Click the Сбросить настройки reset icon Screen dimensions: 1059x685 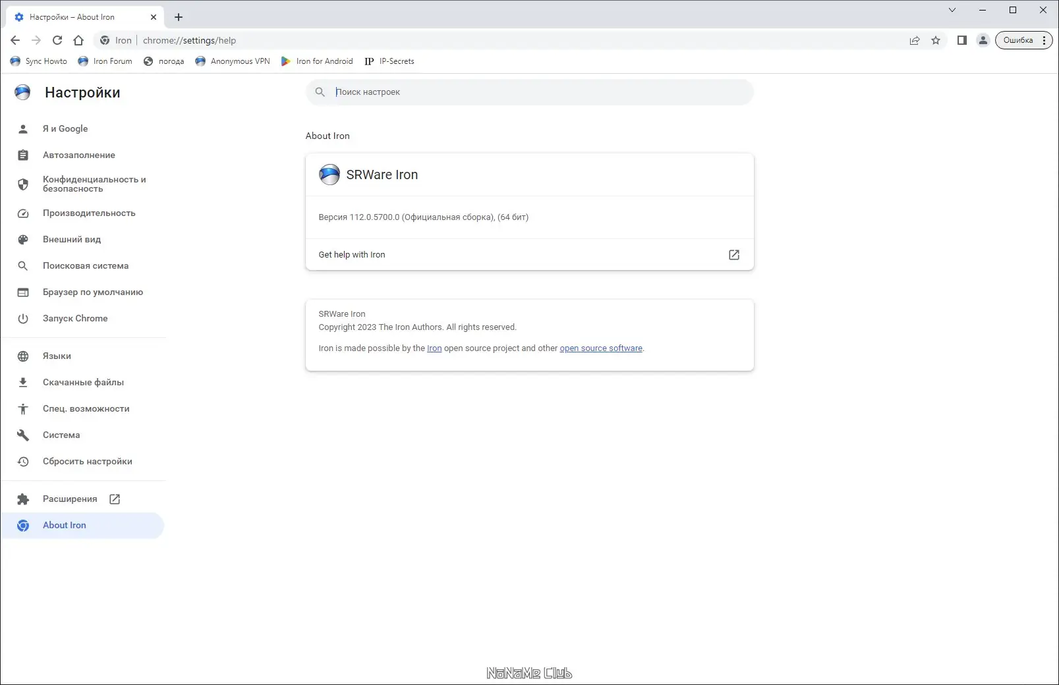[x=23, y=461]
